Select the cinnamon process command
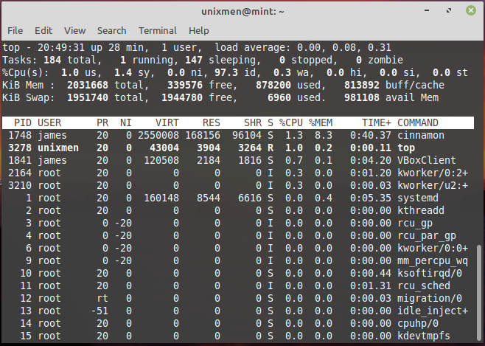The height and width of the screenshot is (346, 485). (x=421, y=135)
